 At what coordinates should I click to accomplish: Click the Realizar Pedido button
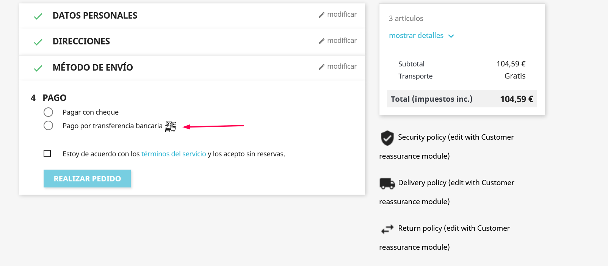(87, 178)
